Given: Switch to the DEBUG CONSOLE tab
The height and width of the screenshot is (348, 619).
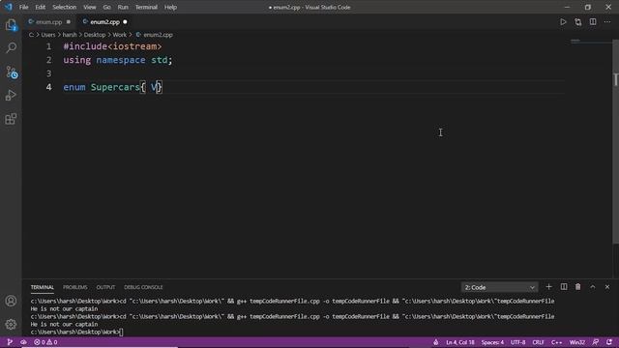Looking at the screenshot, I should 143,287.
